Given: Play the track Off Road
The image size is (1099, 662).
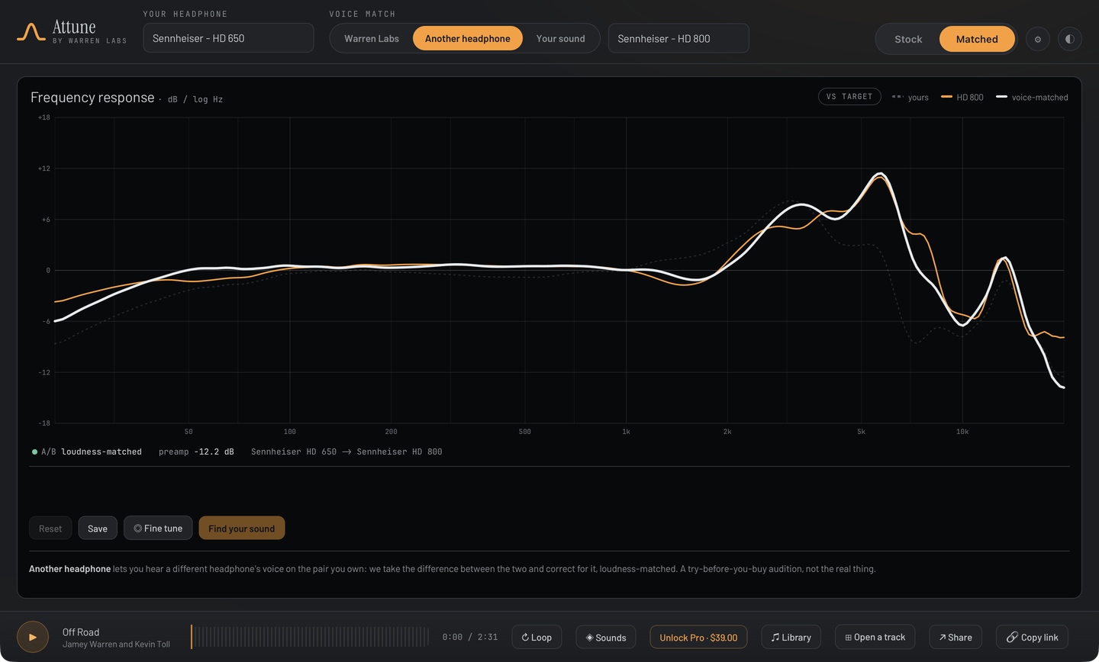Looking at the screenshot, I should [33, 637].
